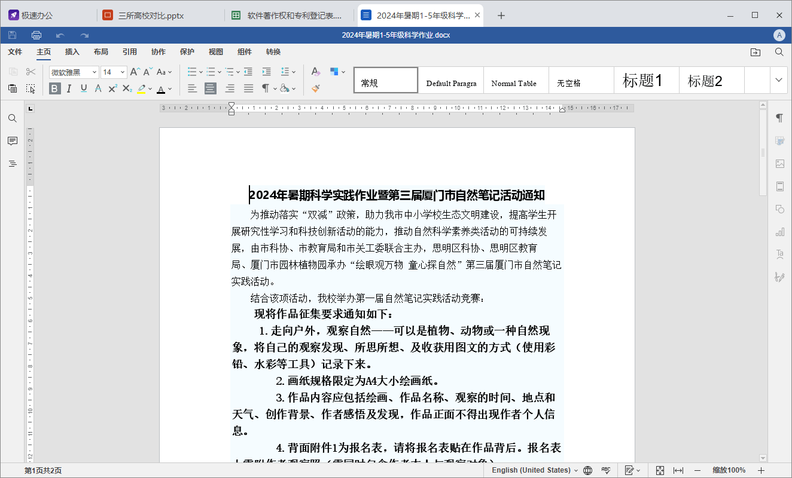Screen dimensions: 792x478
Task: Toggle italic formatting
Action: tap(69, 88)
